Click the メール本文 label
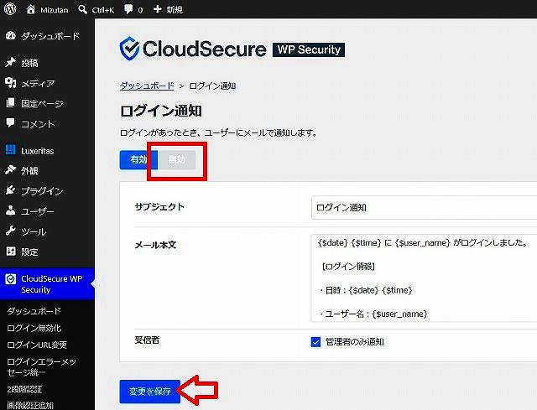Image resolution: width=537 pixels, height=410 pixels. [x=155, y=245]
